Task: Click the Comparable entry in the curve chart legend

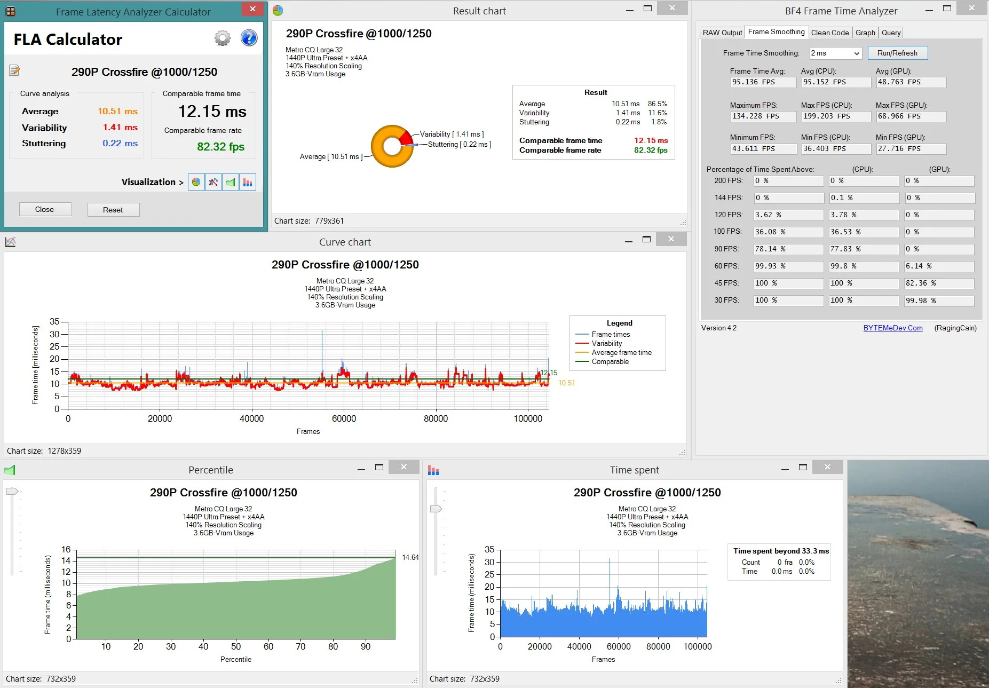Action: (610, 362)
